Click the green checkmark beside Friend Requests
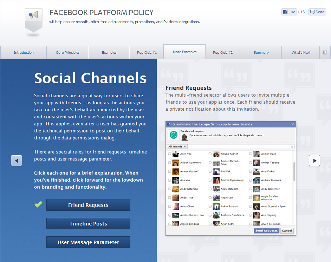The image size is (331, 262). [x=38, y=204]
